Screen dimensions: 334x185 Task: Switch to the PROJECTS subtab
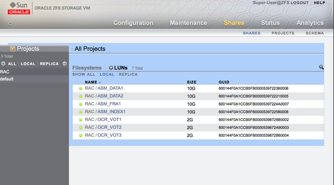283,33
